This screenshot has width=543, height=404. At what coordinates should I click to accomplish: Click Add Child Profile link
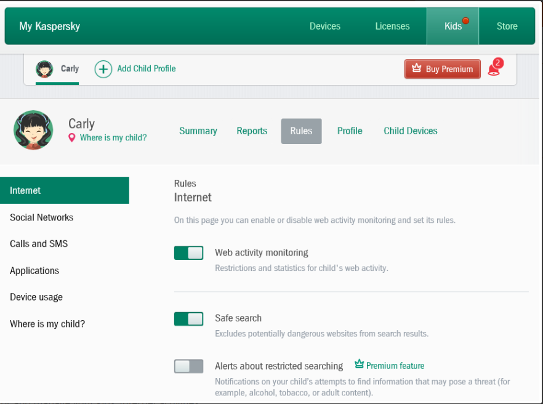coord(147,68)
